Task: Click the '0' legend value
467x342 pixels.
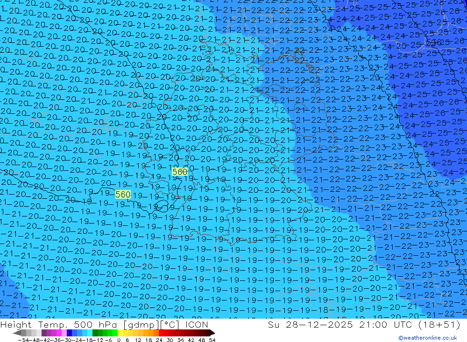Action: tap(119, 340)
